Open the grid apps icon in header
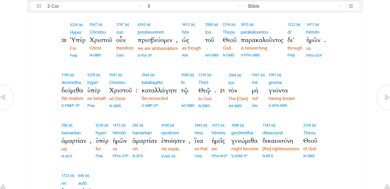 [x=39, y=6]
